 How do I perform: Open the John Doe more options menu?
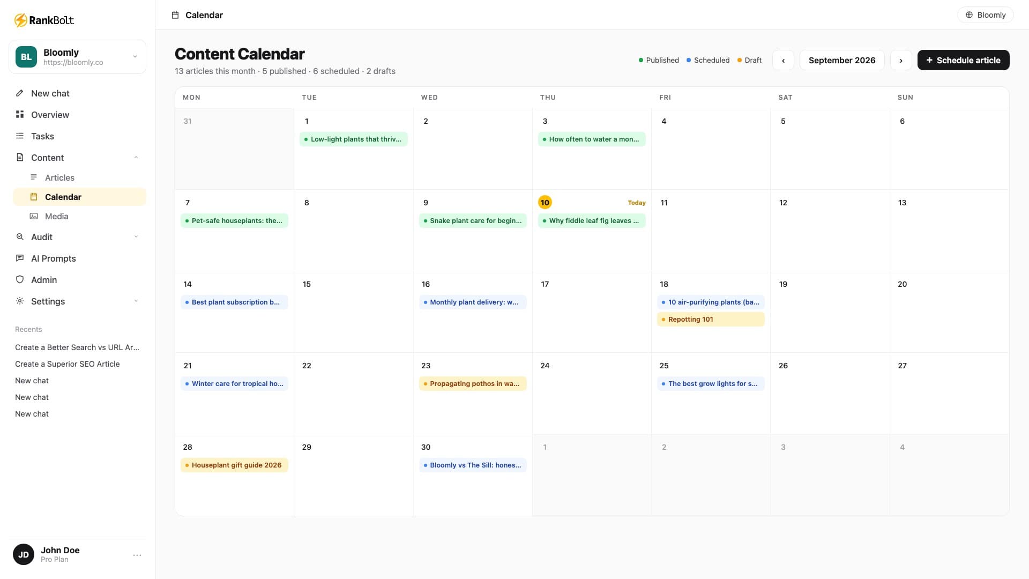click(x=137, y=555)
